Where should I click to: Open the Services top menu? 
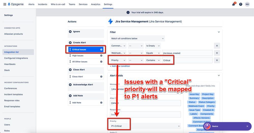pyautogui.click(x=83, y=4)
